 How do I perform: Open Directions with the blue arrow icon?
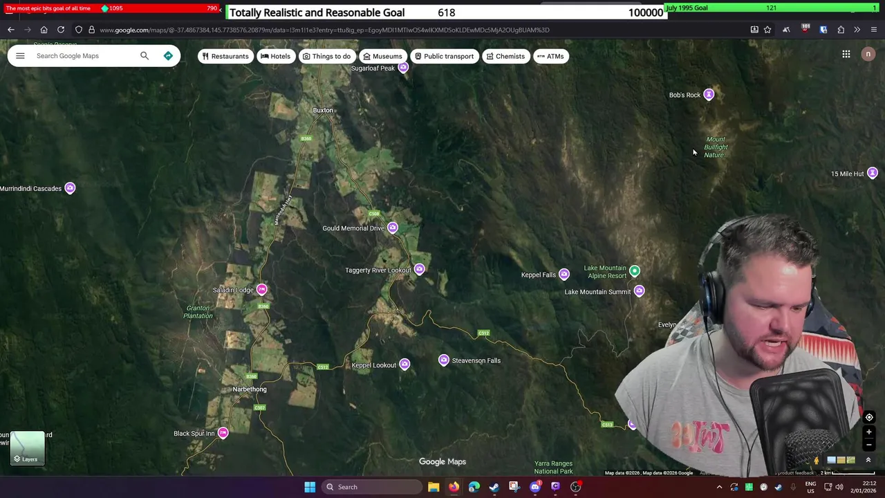tap(168, 56)
